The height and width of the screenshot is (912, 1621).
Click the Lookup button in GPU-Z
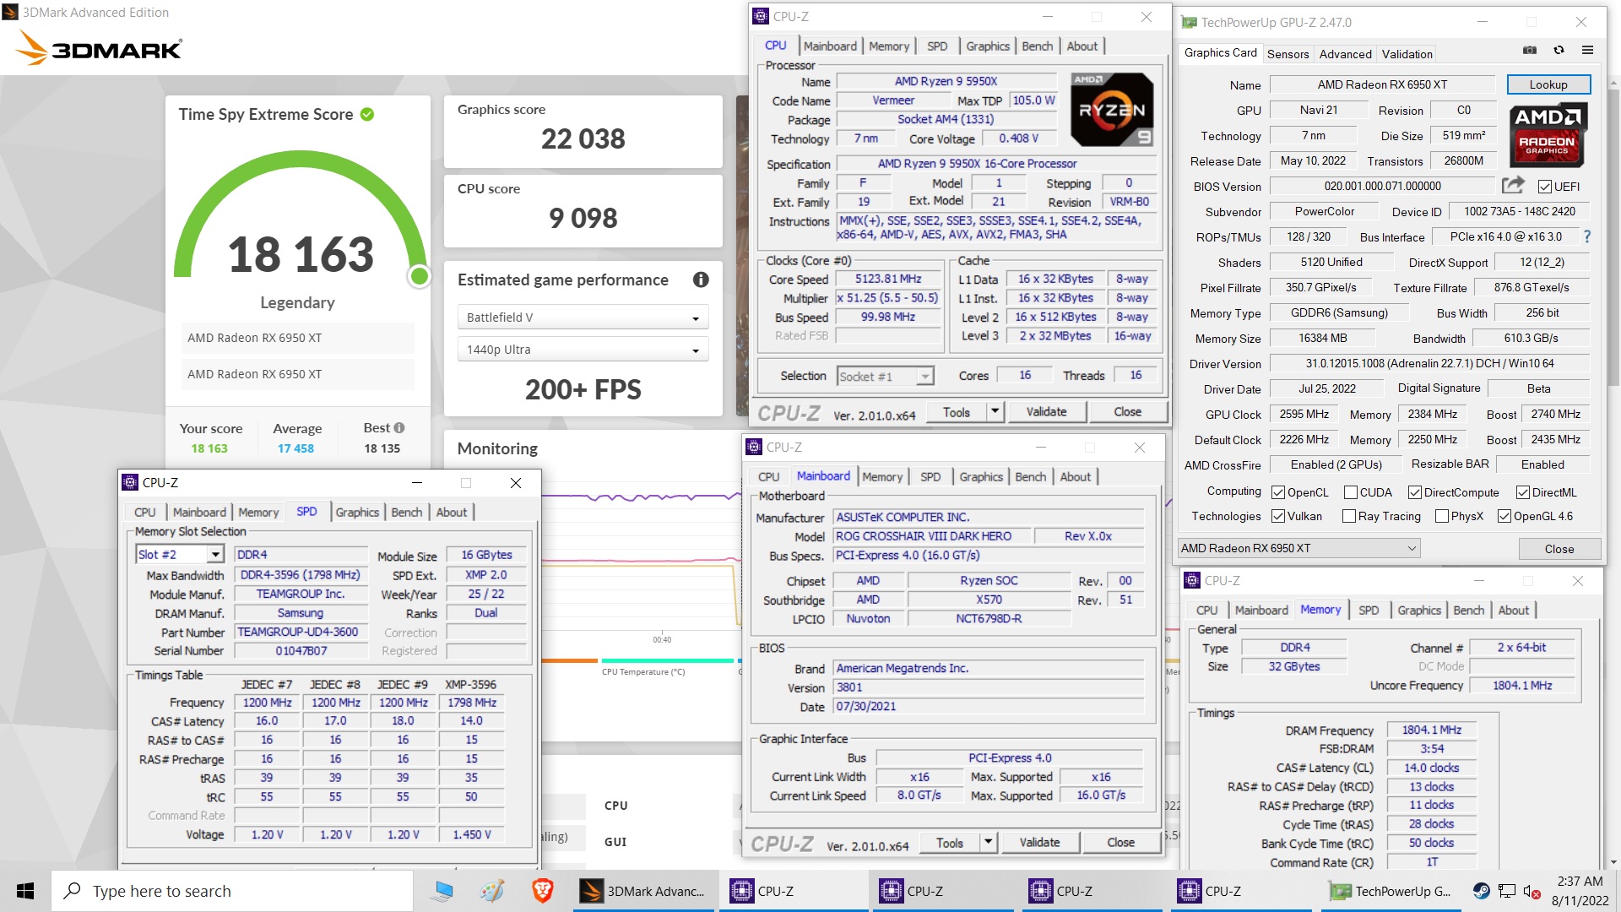1548,84
